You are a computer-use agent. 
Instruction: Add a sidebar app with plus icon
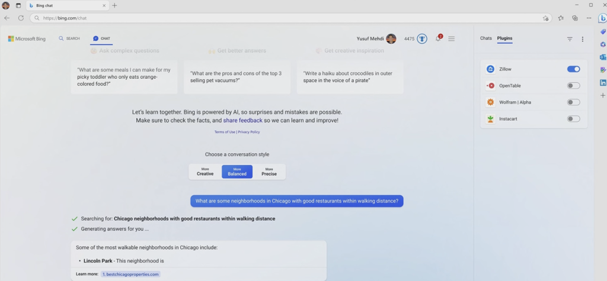click(x=603, y=95)
